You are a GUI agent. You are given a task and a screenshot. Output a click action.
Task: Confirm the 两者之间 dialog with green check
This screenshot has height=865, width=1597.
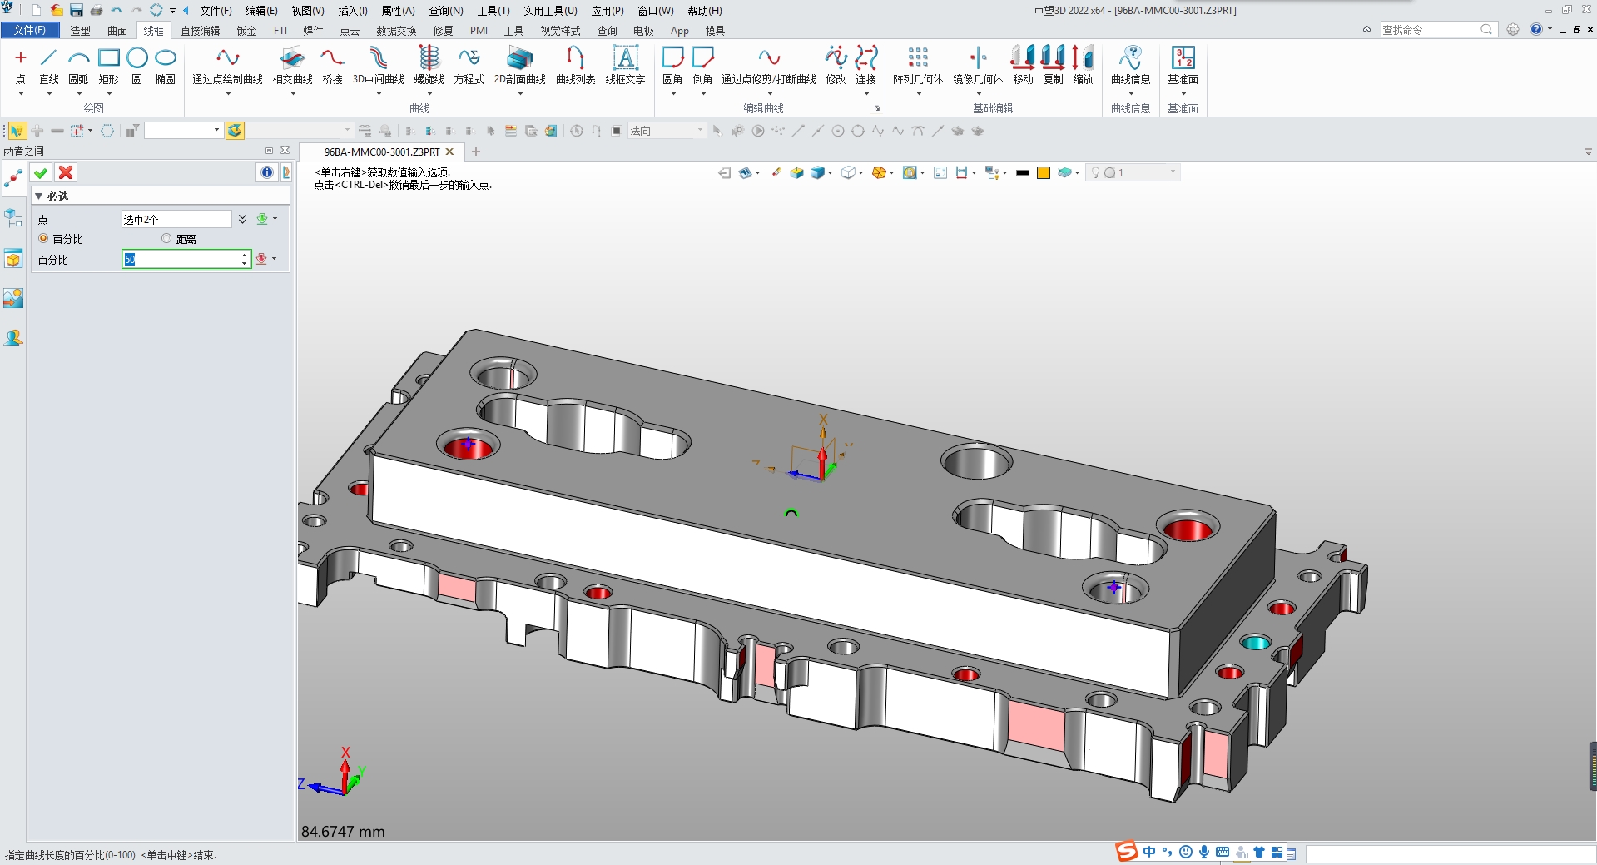pos(40,172)
